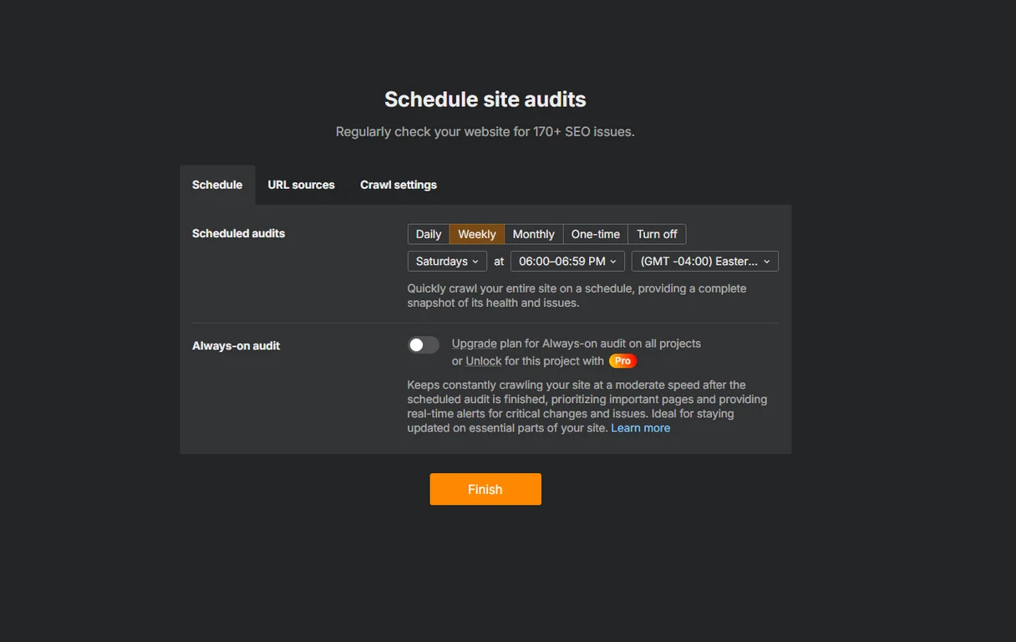Choose One-time audit option
The height and width of the screenshot is (642, 1016).
[x=596, y=234]
